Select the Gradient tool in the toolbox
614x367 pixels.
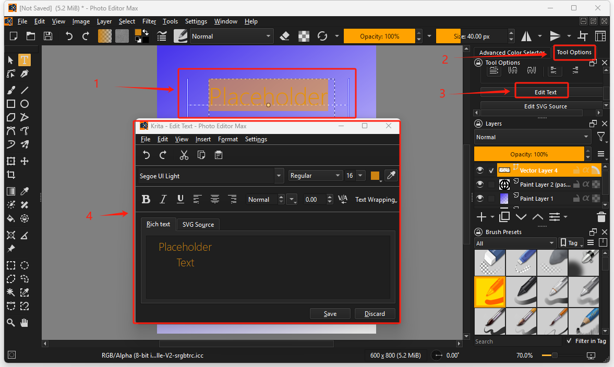pos(11,191)
